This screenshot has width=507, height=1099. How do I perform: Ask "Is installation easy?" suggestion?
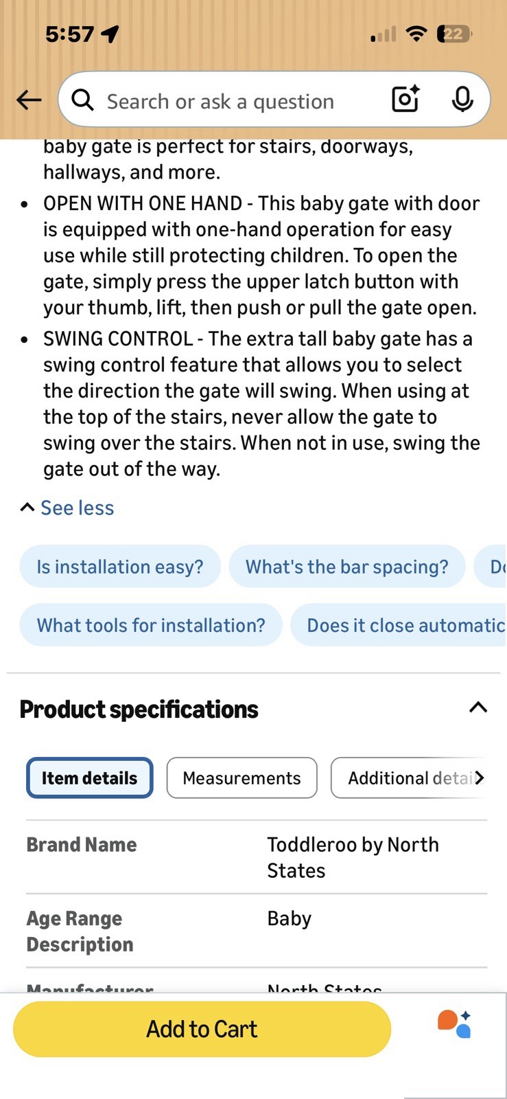point(120,567)
